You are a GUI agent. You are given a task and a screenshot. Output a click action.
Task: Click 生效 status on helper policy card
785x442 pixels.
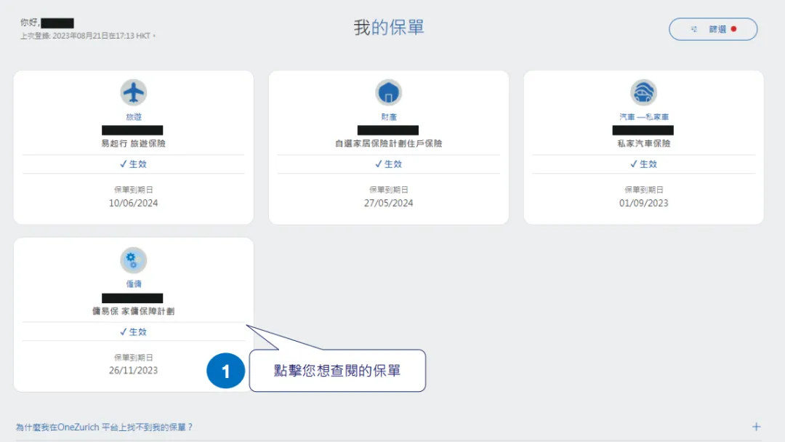click(133, 331)
